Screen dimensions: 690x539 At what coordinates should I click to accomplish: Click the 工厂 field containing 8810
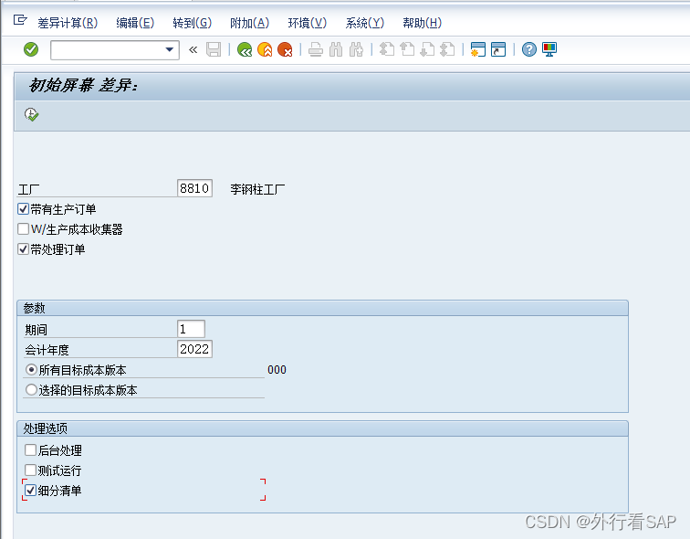coord(194,188)
